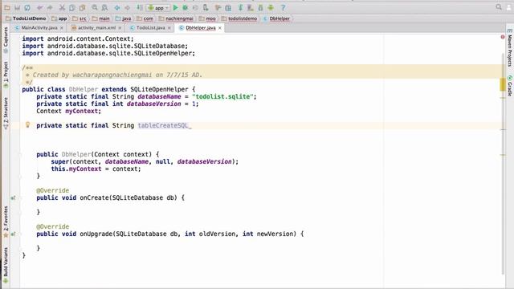Click the Synchronize toolbar icon
Image resolution: width=514 pixels, height=289 pixels.
click(27, 7)
